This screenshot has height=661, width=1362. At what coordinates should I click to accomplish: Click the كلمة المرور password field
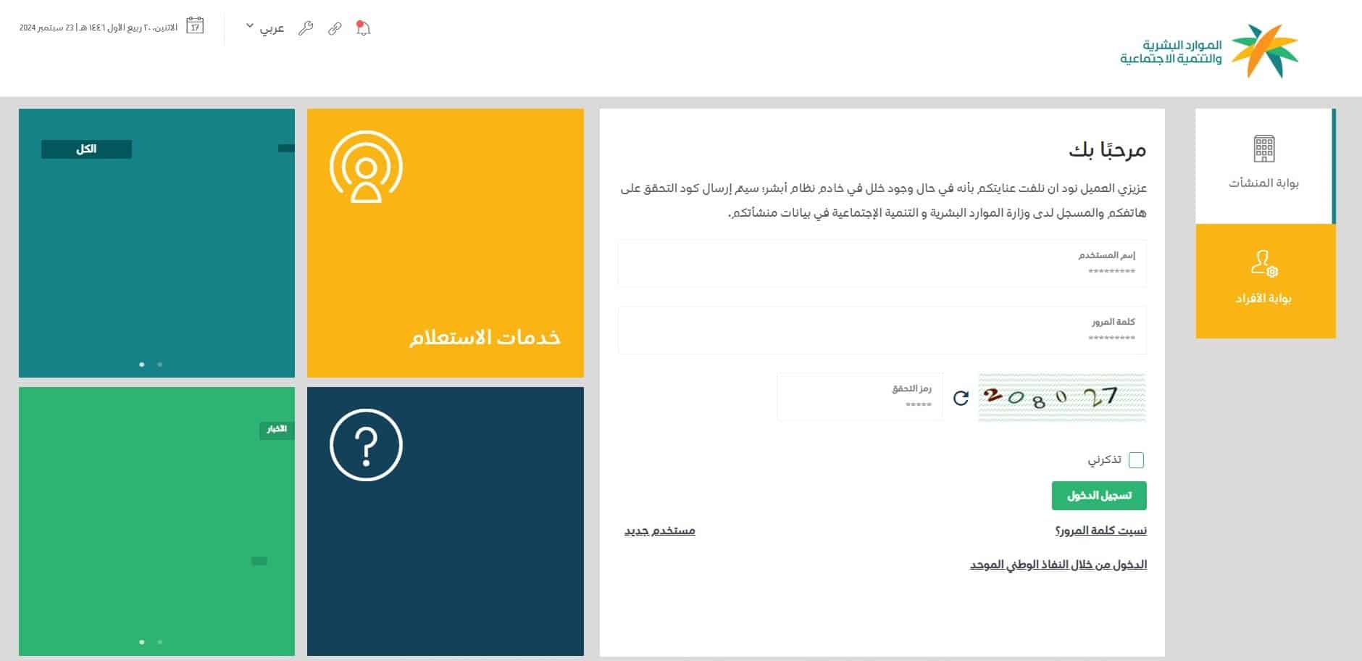tap(882, 330)
